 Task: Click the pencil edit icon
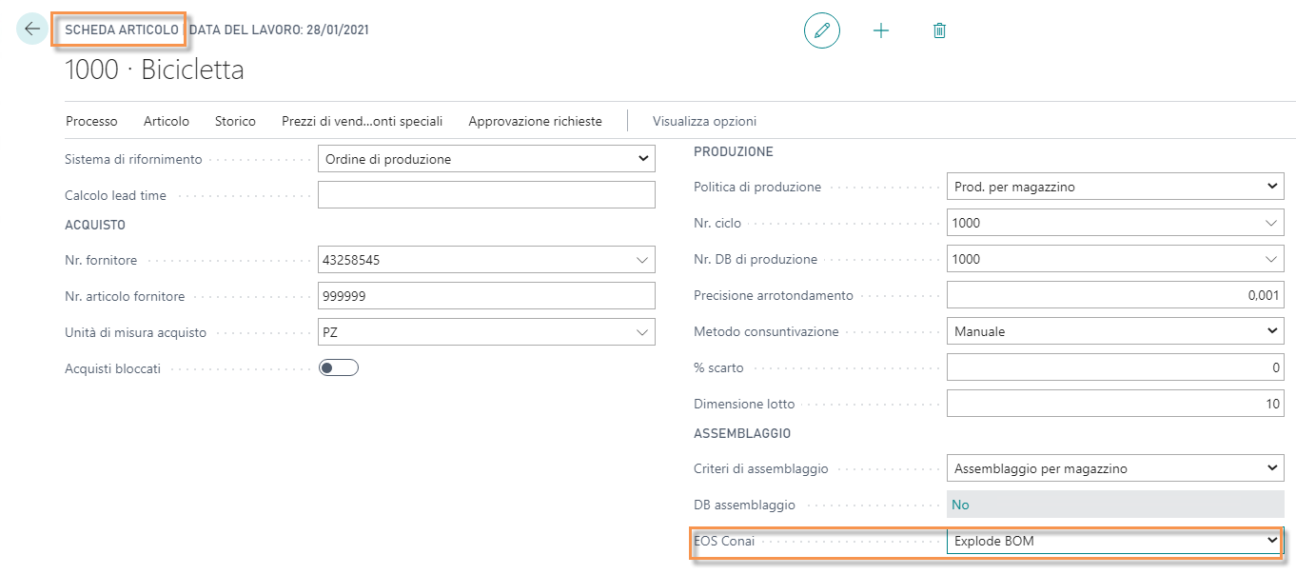click(x=822, y=30)
